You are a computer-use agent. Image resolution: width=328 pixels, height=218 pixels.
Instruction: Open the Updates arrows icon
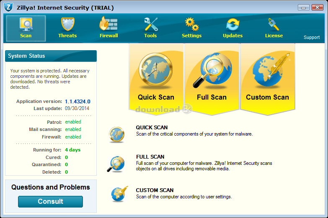click(232, 25)
